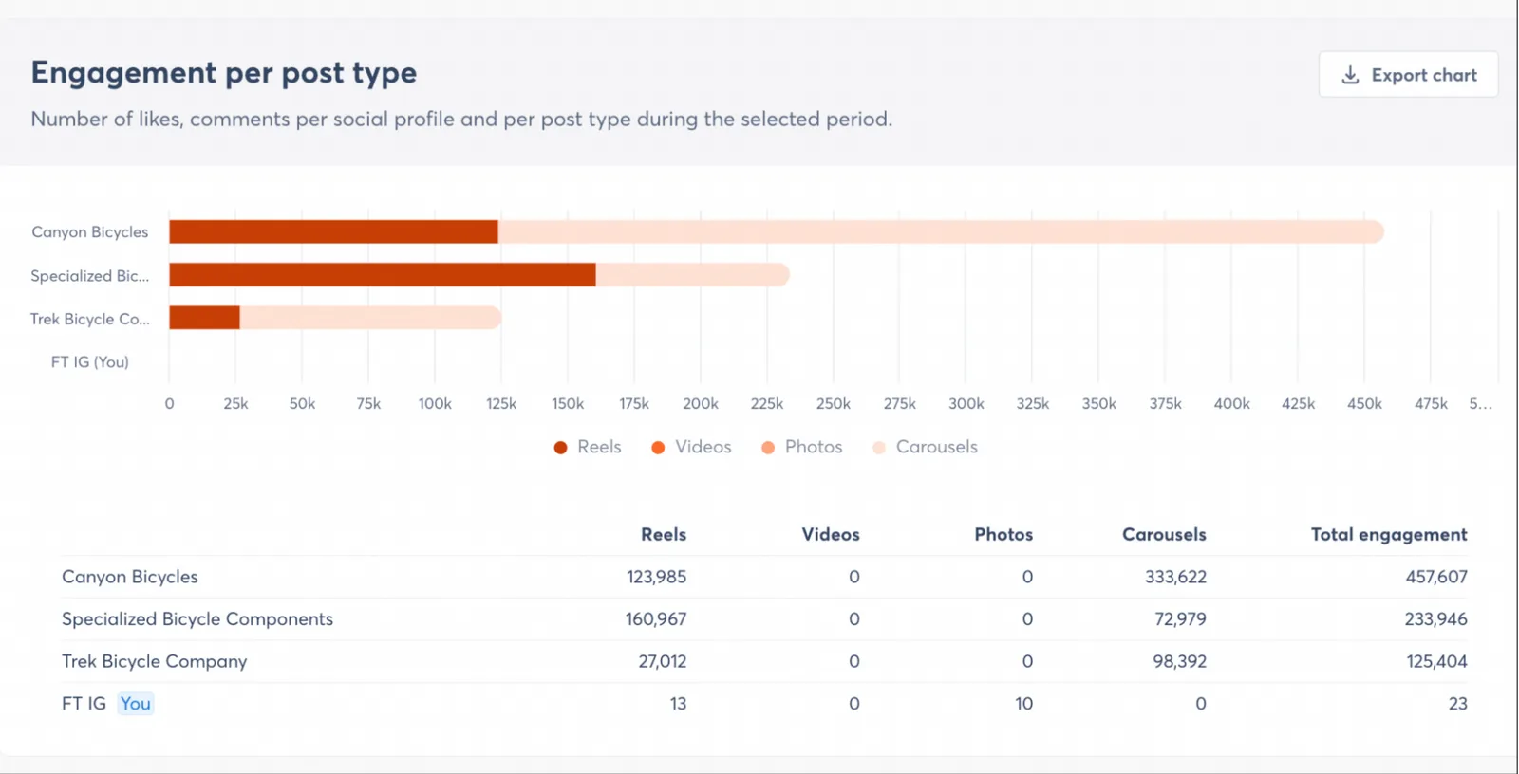The width and height of the screenshot is (1519, 774).
Task: Toggle the Videos legend dot
Action: [658, 448]
